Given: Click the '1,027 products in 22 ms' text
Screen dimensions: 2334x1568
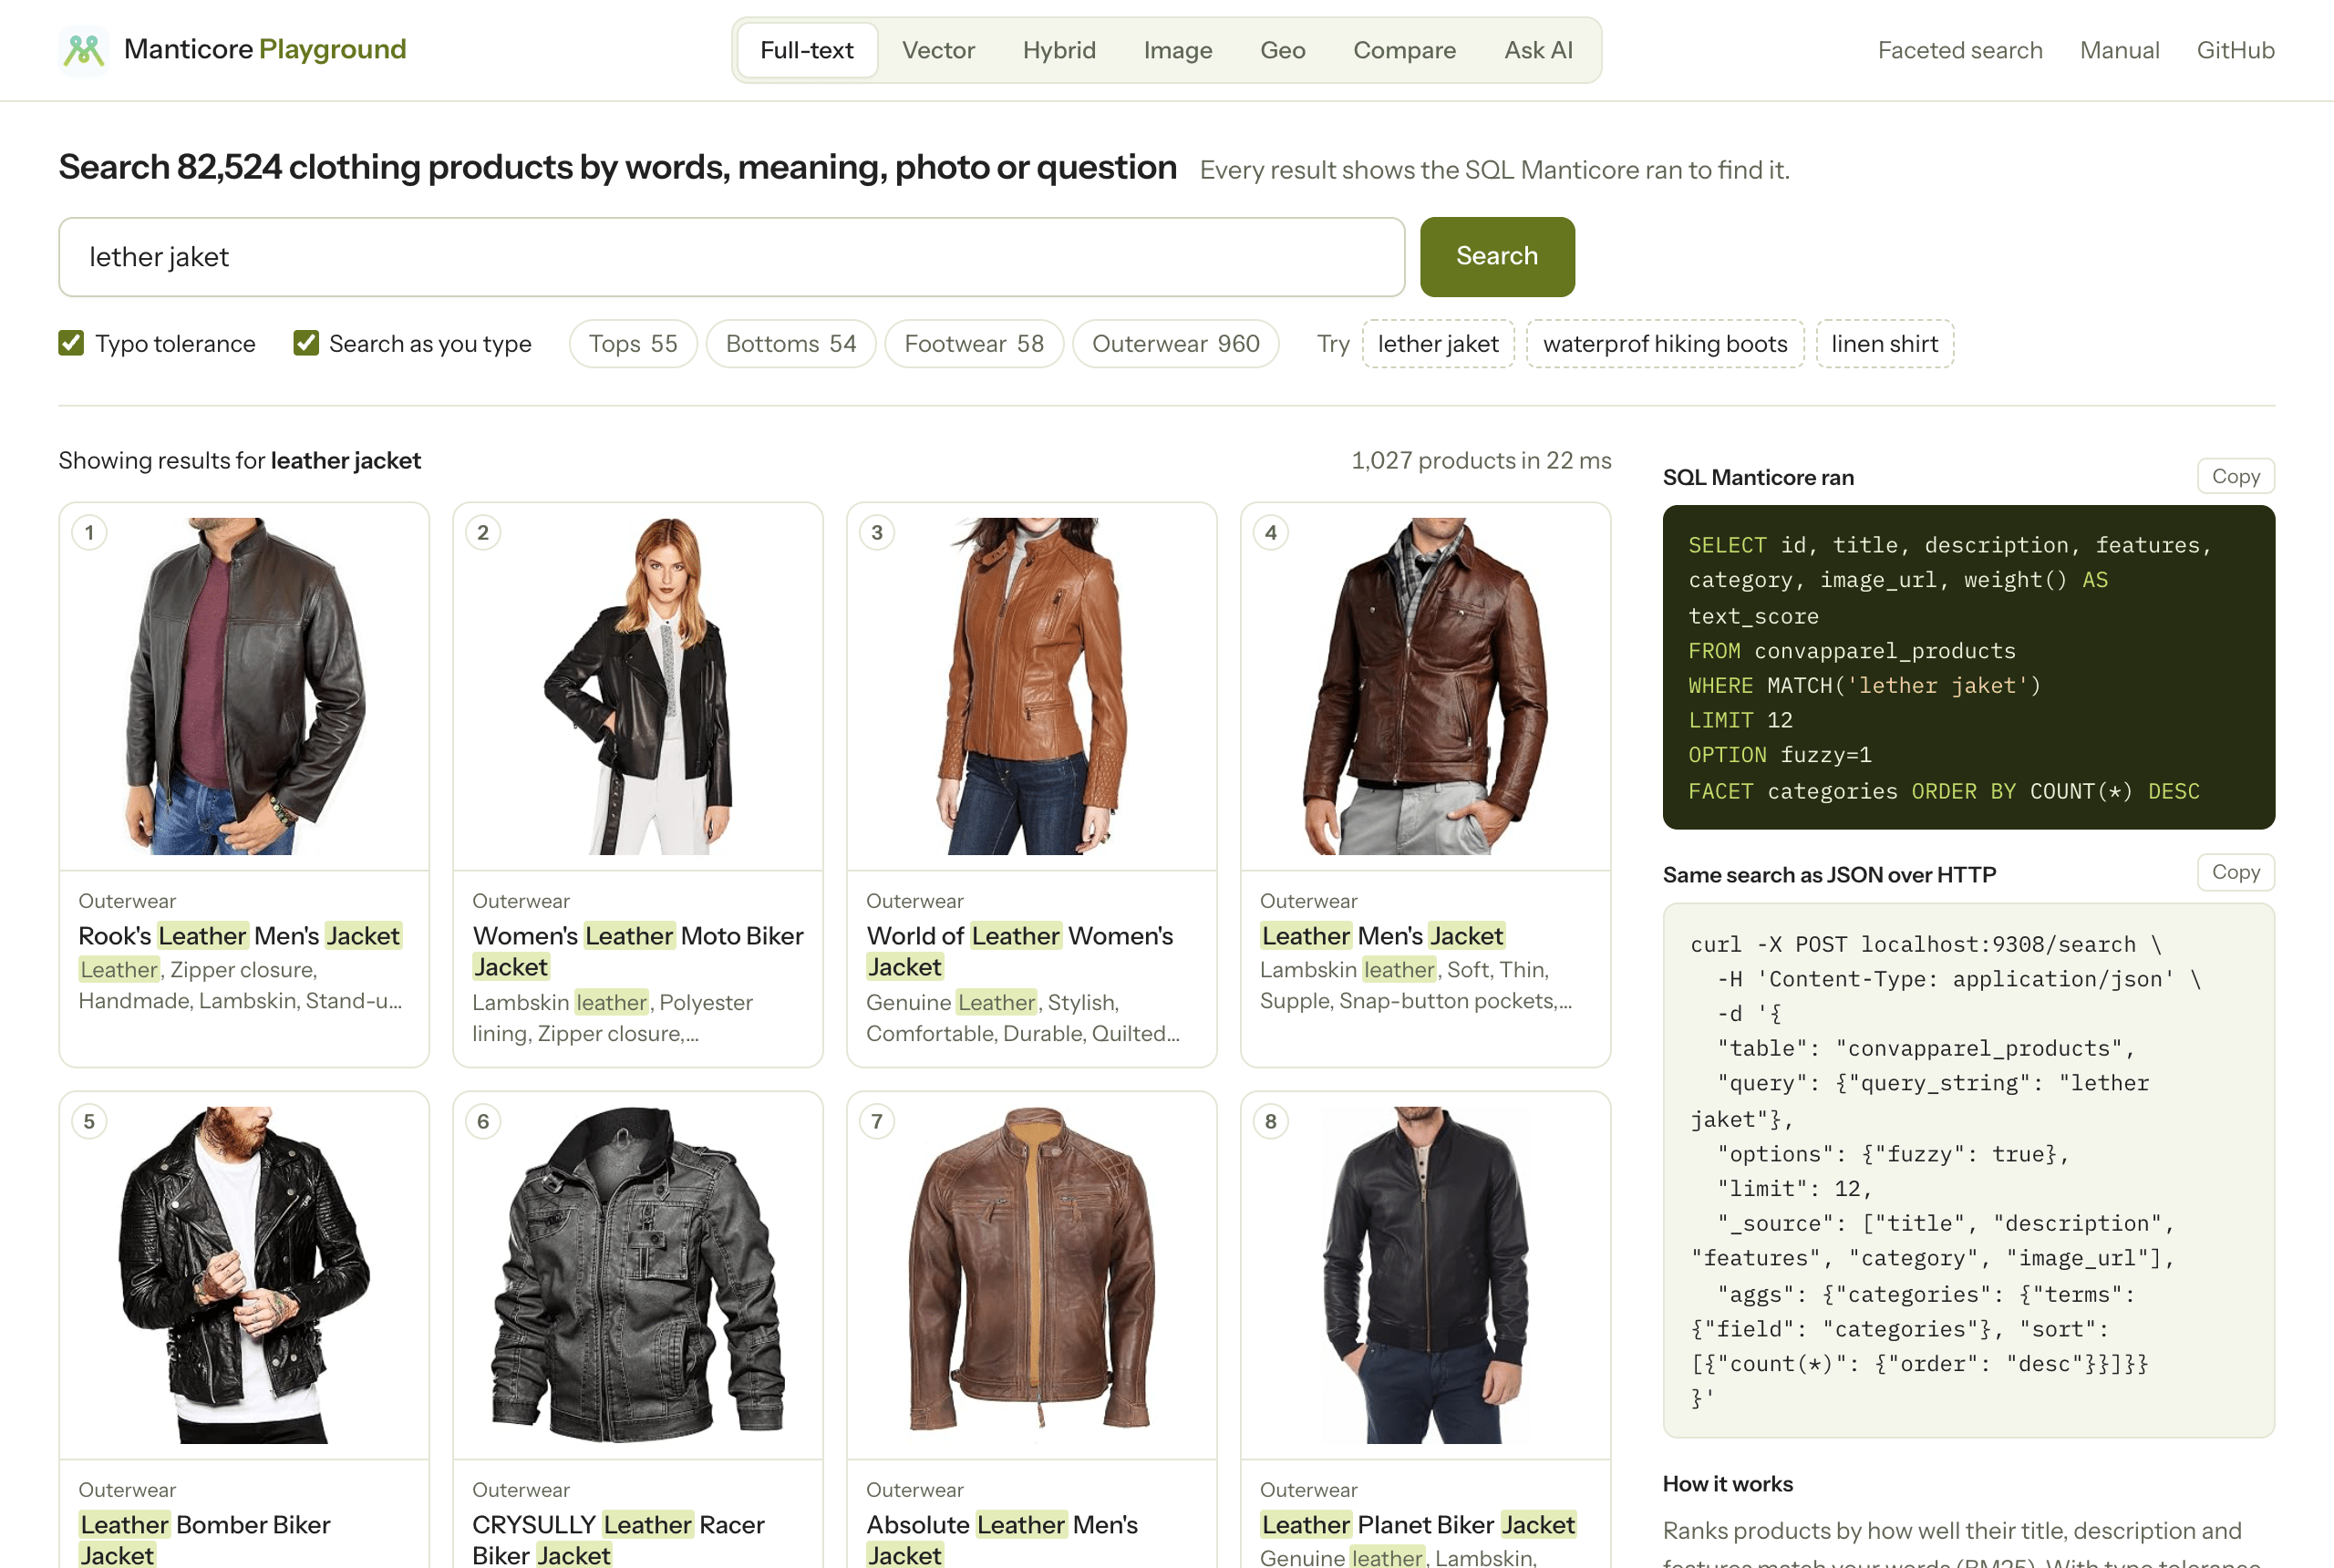Looking at the screenshot, I should pyautogui.click(x=1481, y=460).
